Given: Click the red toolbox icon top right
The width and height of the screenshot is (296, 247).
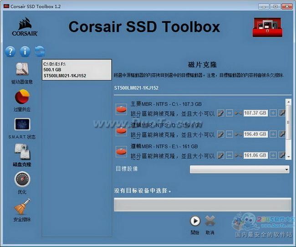Looking at the screenshot, I should pyautogui.click(x=267, y=27).
